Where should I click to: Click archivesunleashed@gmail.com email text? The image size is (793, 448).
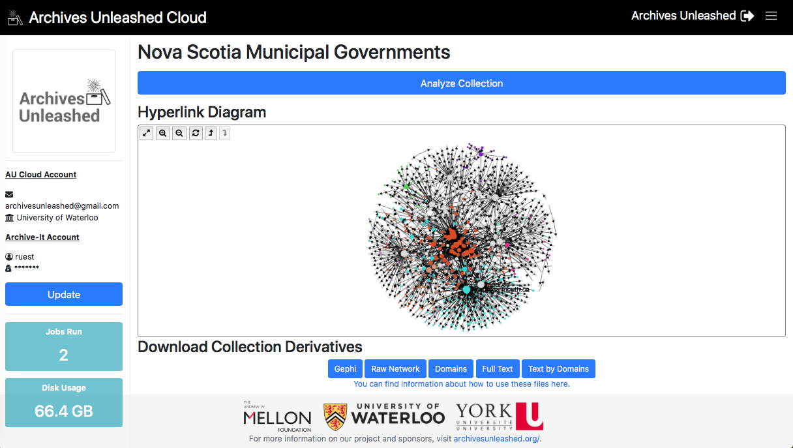point(62,205)
